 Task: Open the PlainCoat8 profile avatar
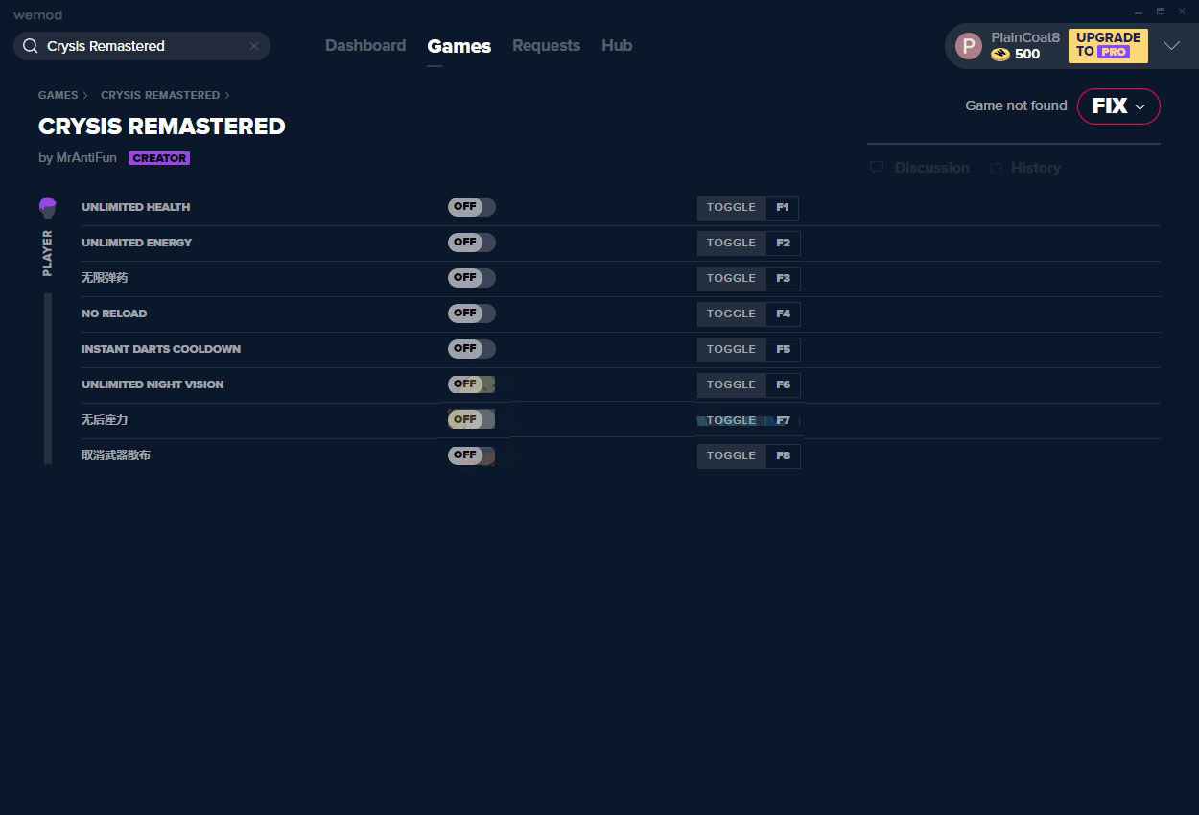969,46
